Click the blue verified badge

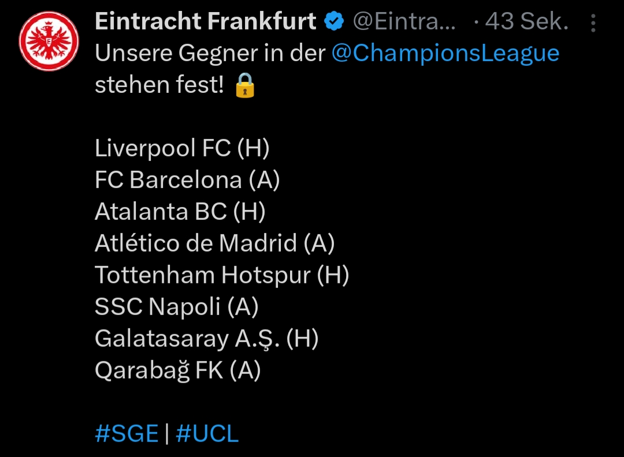click(x=334, y=23)
